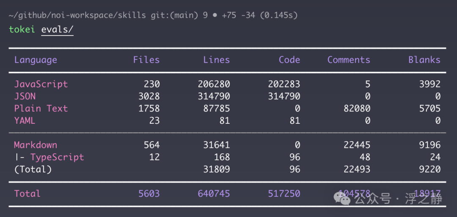Click YAML files count '23'
This screenshot has width=457, height=217.
pos(154,121)
